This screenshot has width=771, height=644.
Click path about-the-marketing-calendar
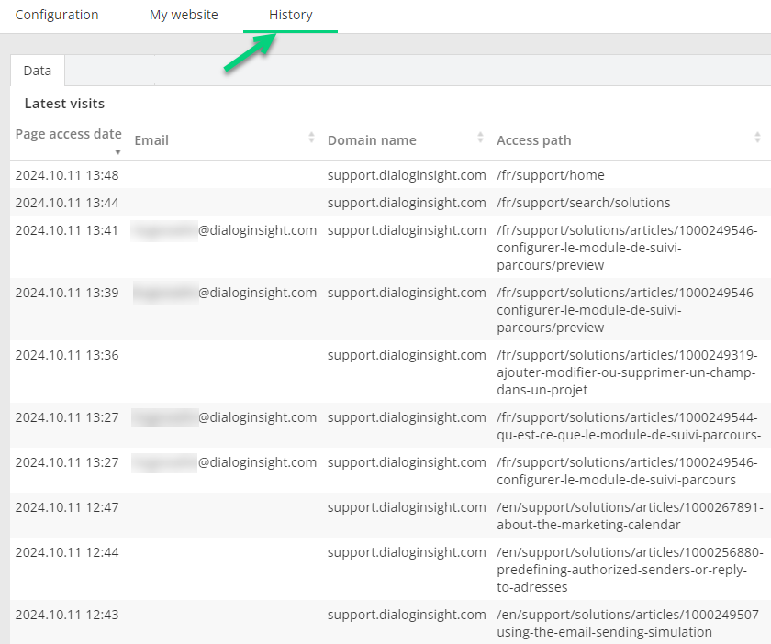click(630, 516)
